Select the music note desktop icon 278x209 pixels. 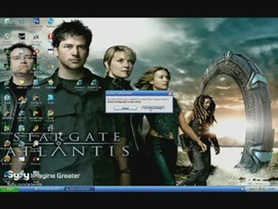tap(51, 128)
